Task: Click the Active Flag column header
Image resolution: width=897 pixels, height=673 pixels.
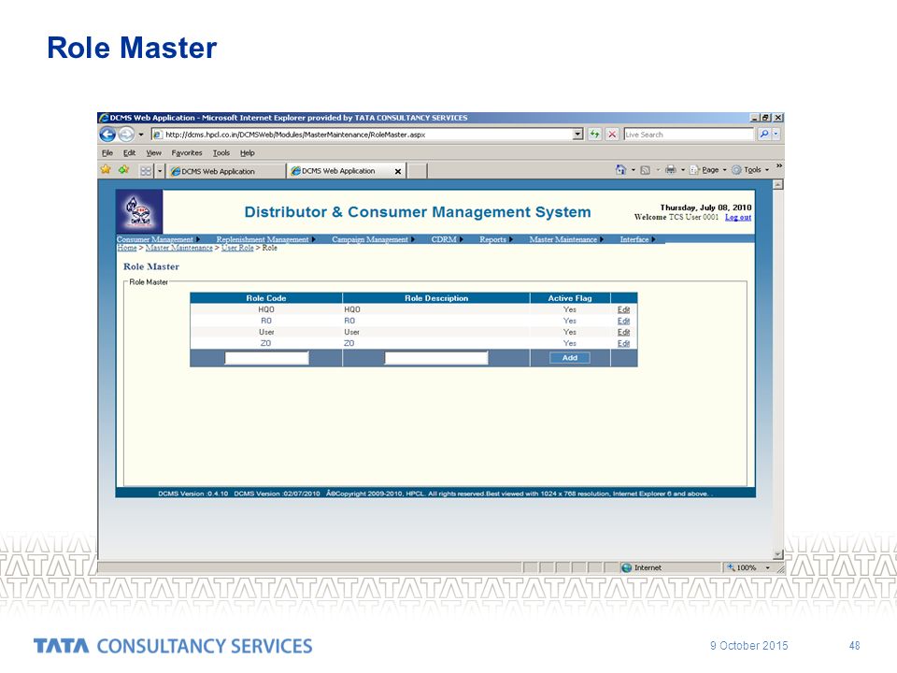Action: (x=570, y=298)
